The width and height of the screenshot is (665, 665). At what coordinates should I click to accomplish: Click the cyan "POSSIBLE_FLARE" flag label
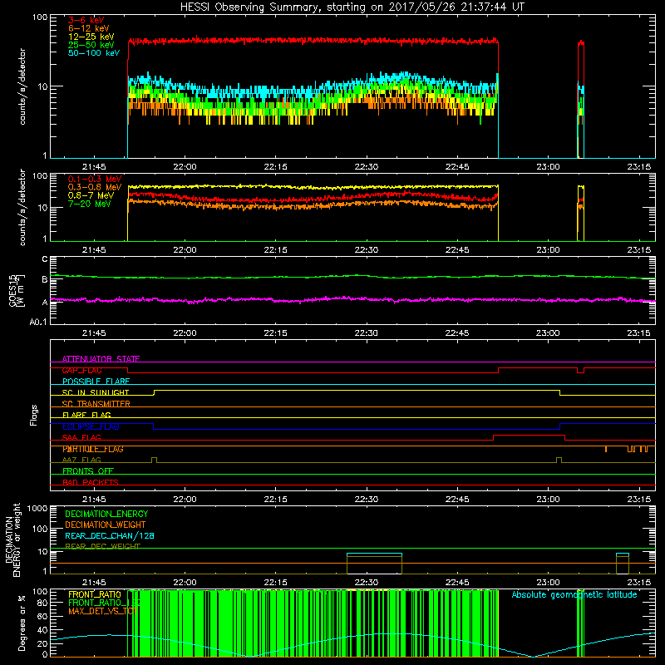96,382
